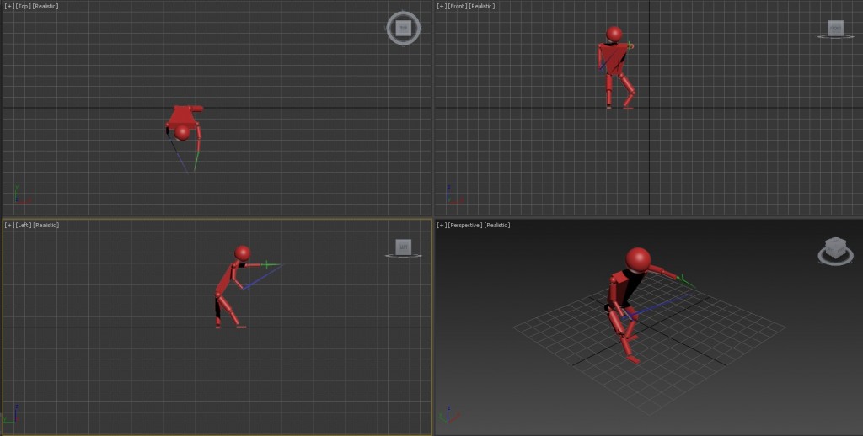Viewport: 863px width, 436px height.
Task: Select the biped's head in the Left viewport
Action: (x=243, y=253)
